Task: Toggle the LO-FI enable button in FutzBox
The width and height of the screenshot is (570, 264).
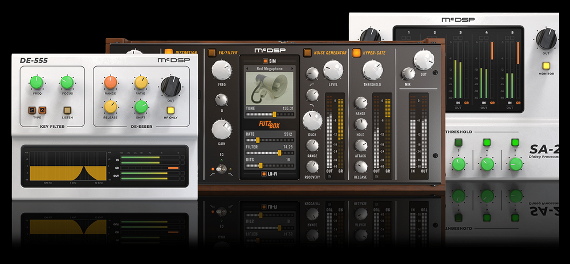Action: (x=264, y=174)
